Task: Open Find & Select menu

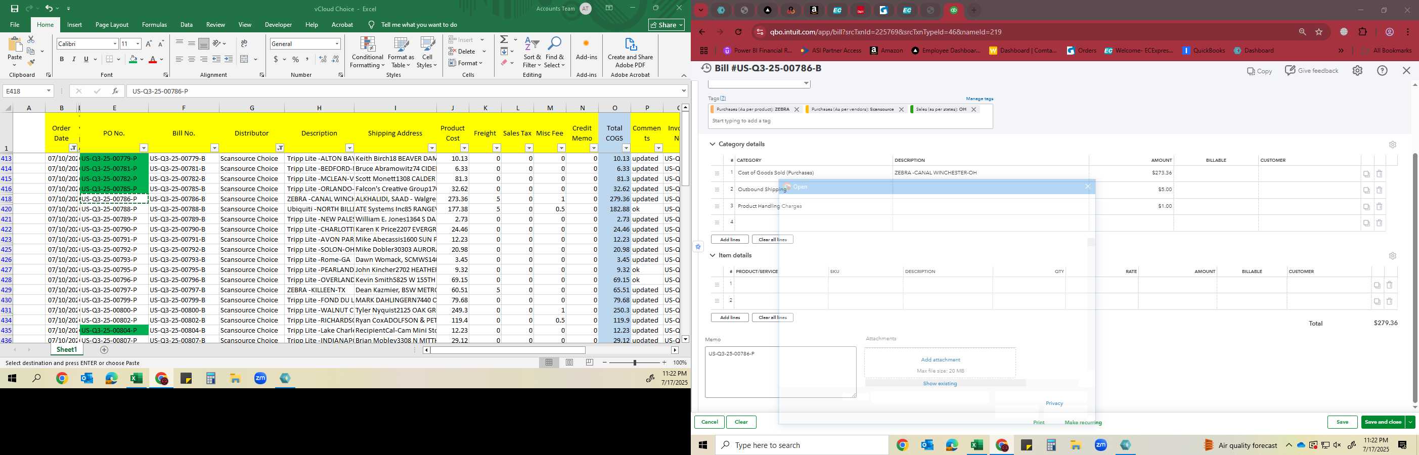Action: coord(555,53)
